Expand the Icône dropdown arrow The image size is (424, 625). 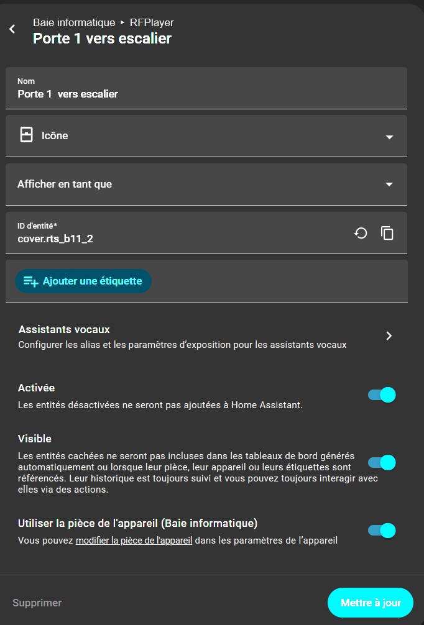click(389, 137)
